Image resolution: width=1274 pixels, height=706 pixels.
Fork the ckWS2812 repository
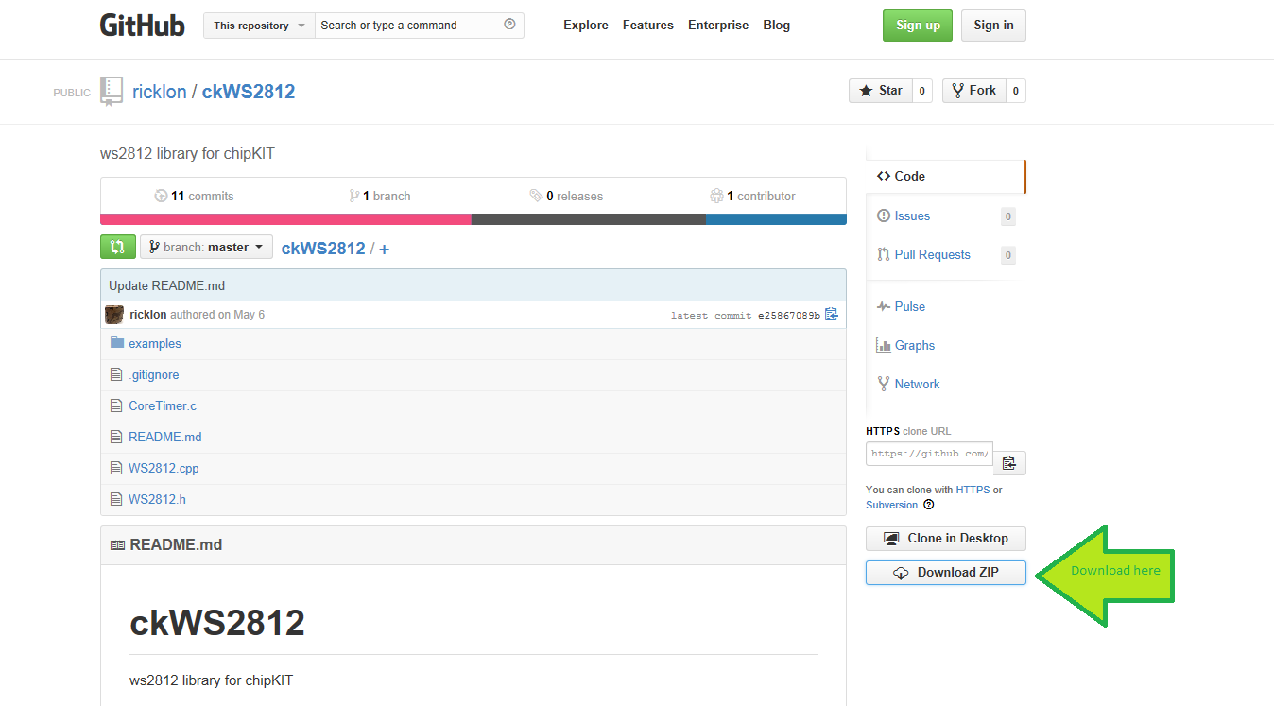pos(974,91)
